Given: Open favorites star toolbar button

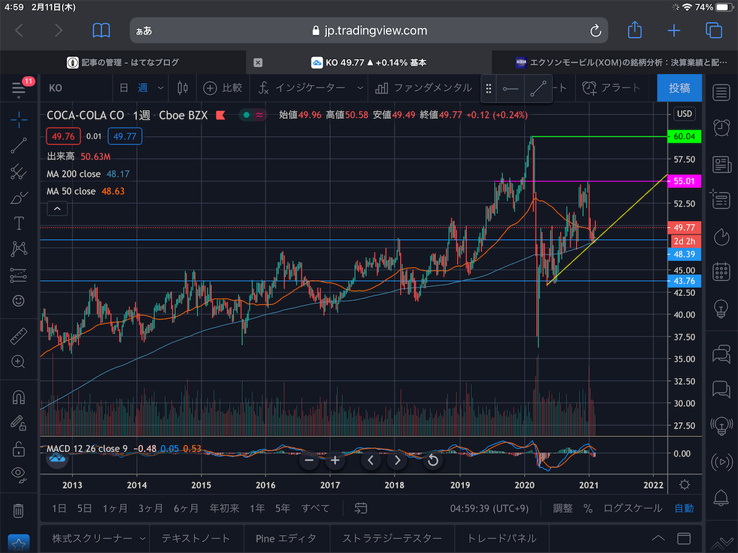Looking at the screenshot, I should click(19, 544).
